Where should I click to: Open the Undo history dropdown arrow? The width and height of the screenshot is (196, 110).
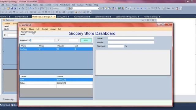point(33,8)
